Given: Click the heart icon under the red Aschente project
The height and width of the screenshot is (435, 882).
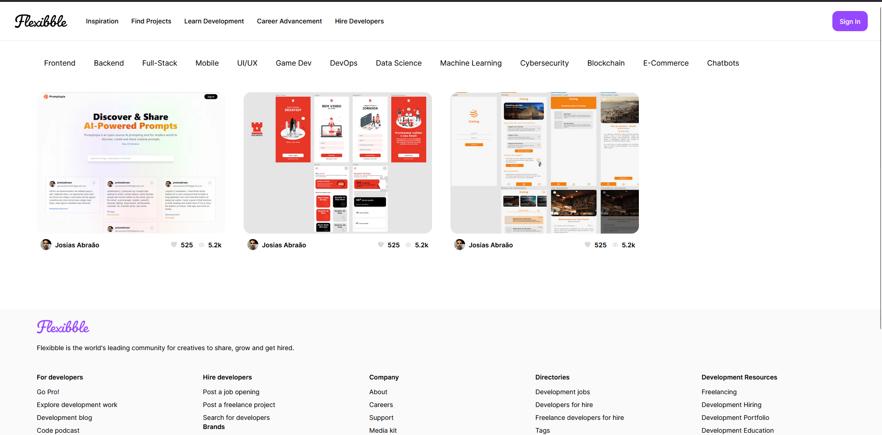Looking at the screenshot, I should click(381, 245).
